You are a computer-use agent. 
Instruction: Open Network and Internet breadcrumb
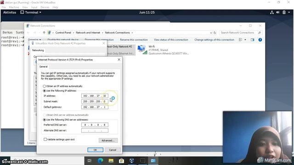coord(88,33)
